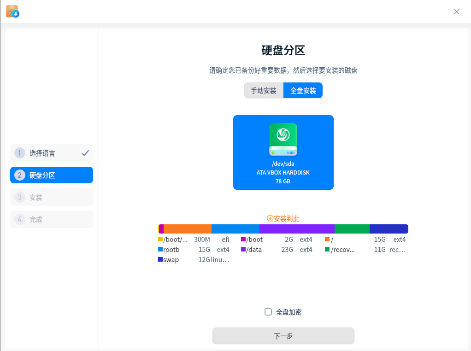Click the swap partition label
Screen dimensions: 471x351
[171, 260]
